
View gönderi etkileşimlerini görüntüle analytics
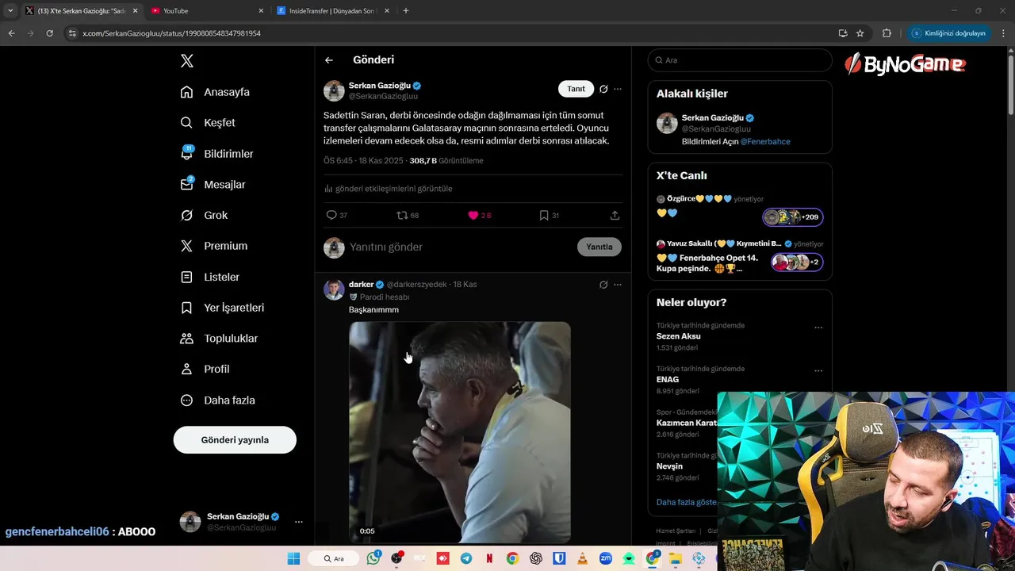pyautogui.click(x=389, y=189)
